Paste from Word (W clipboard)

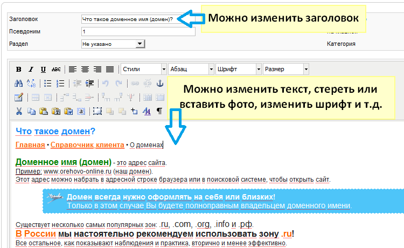[68, 112]
